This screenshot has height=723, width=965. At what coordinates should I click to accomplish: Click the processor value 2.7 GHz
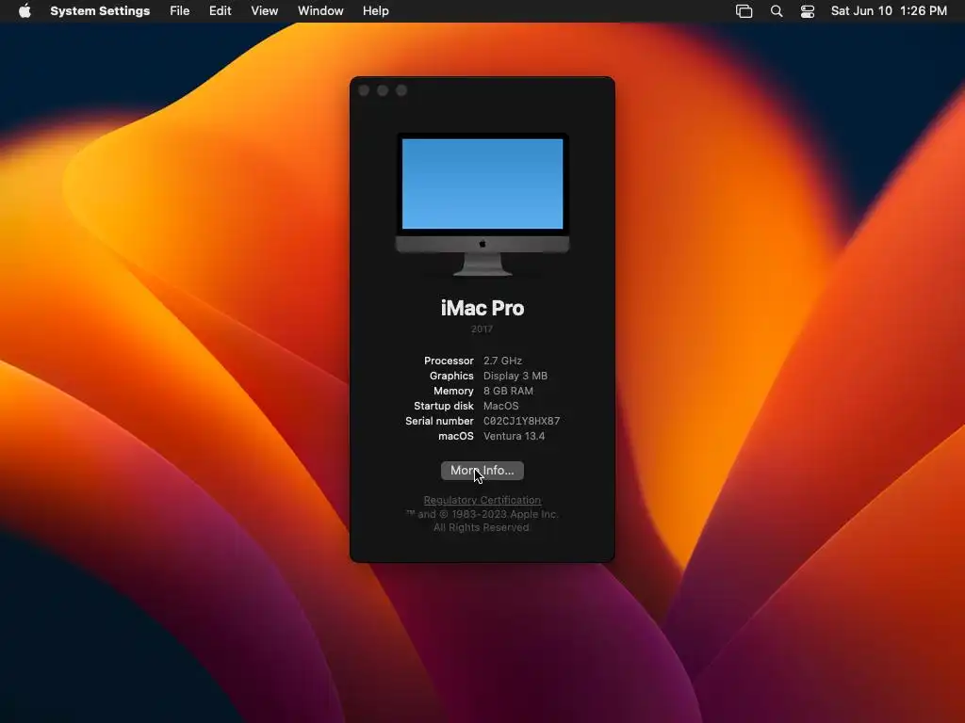click(x=502, y=361)
